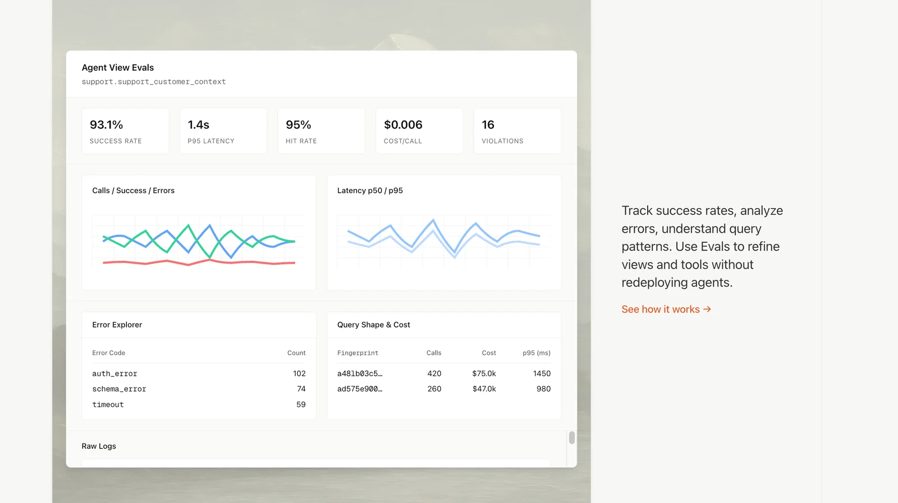Click the schema_error count 74

pos(301,389)
